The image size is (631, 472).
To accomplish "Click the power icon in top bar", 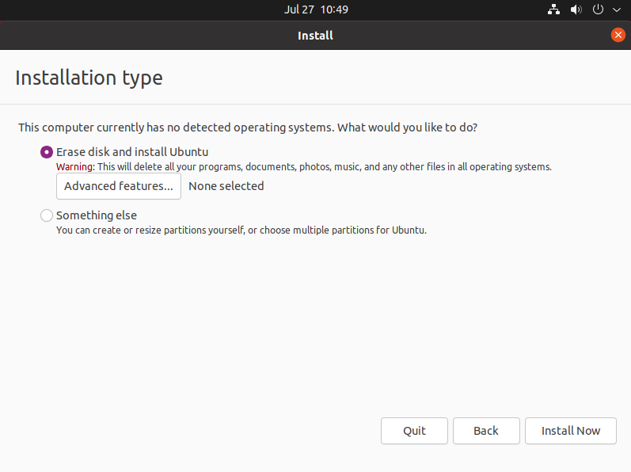I will tap(598, 10).
